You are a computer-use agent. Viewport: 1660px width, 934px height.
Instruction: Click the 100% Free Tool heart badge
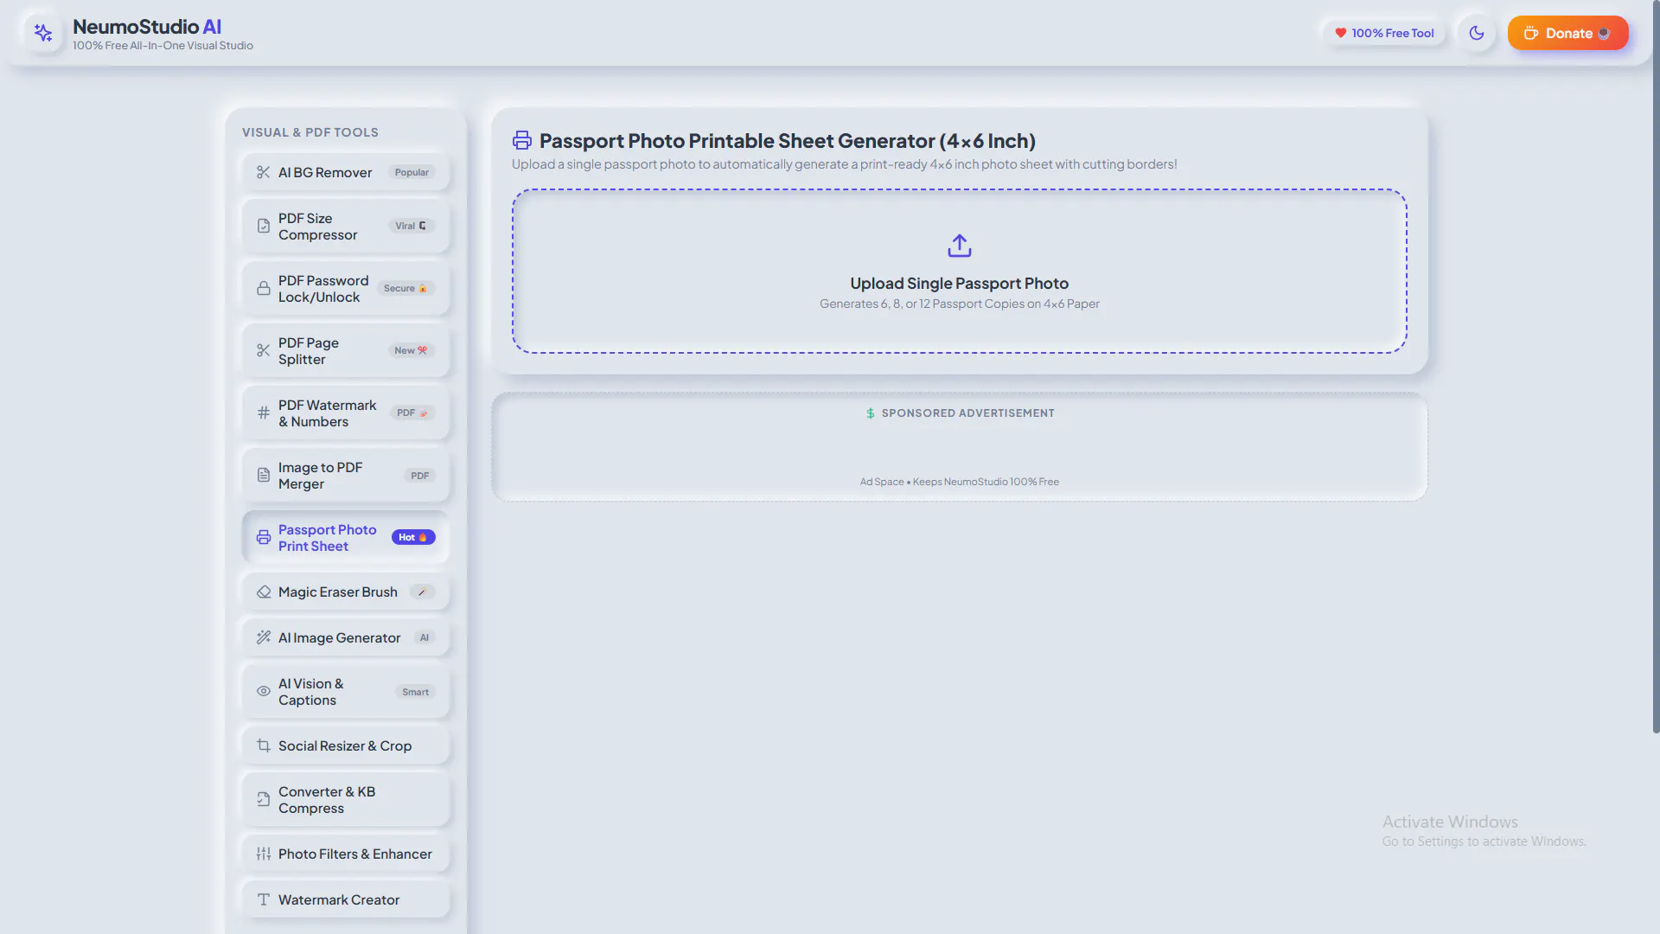[1384, 33]
